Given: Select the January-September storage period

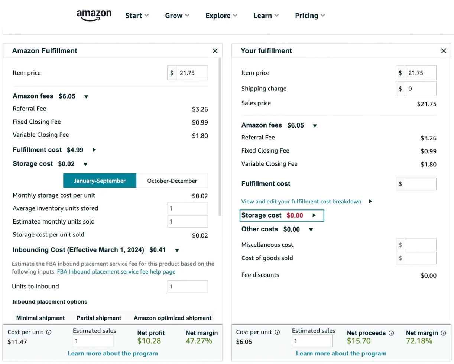Looking at the screenshot, I should pos(100,181).
